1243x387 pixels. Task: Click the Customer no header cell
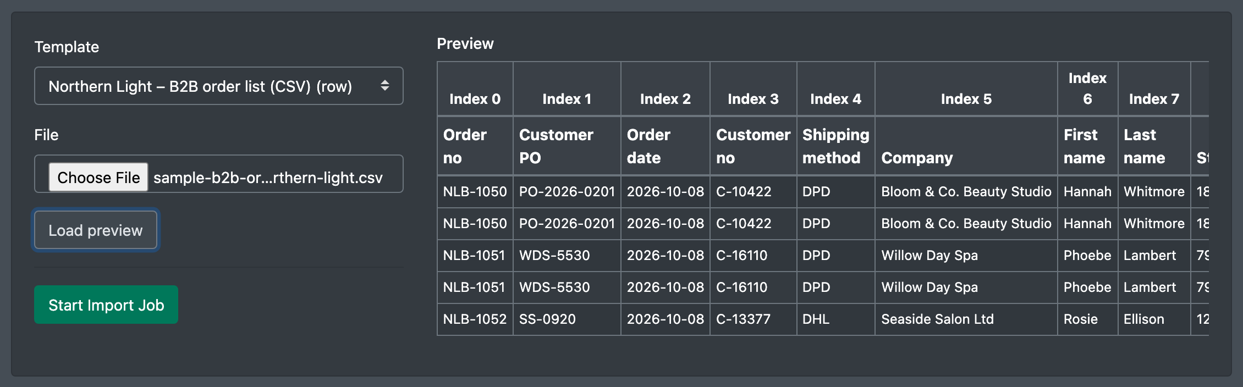coord(754,146)
